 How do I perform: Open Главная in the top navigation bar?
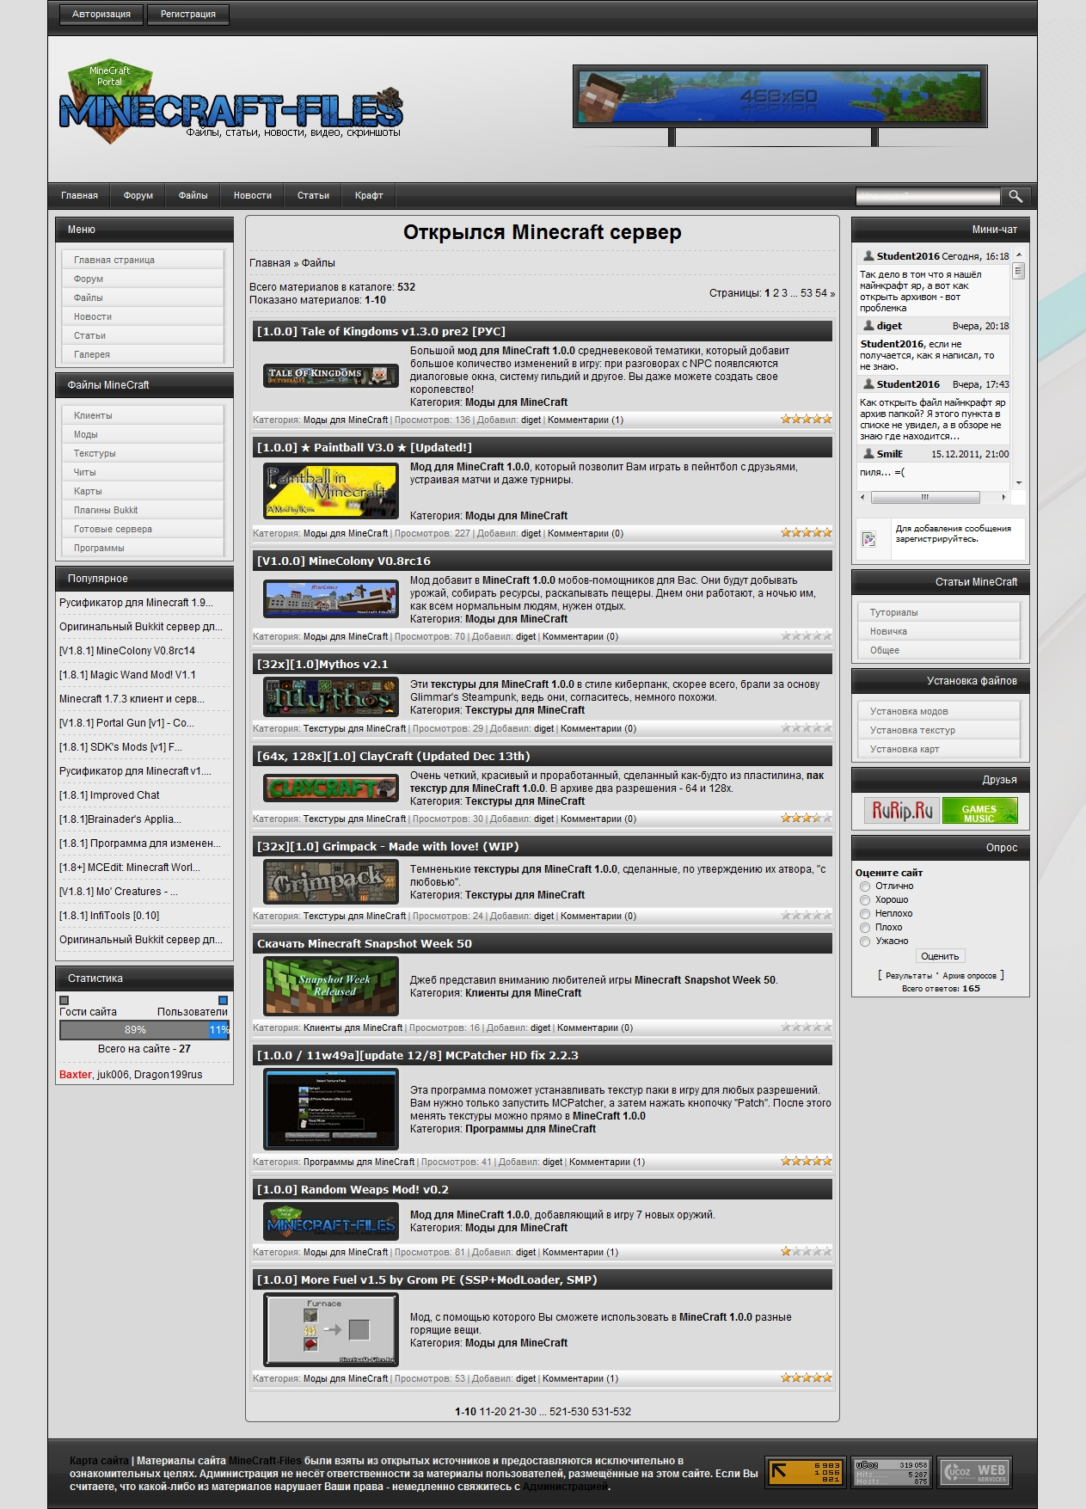(79, 195)
